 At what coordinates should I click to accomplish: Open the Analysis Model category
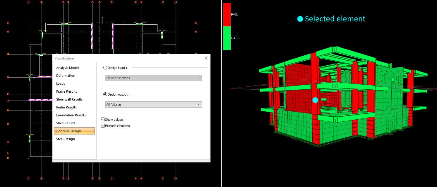[x=67, y=68]
